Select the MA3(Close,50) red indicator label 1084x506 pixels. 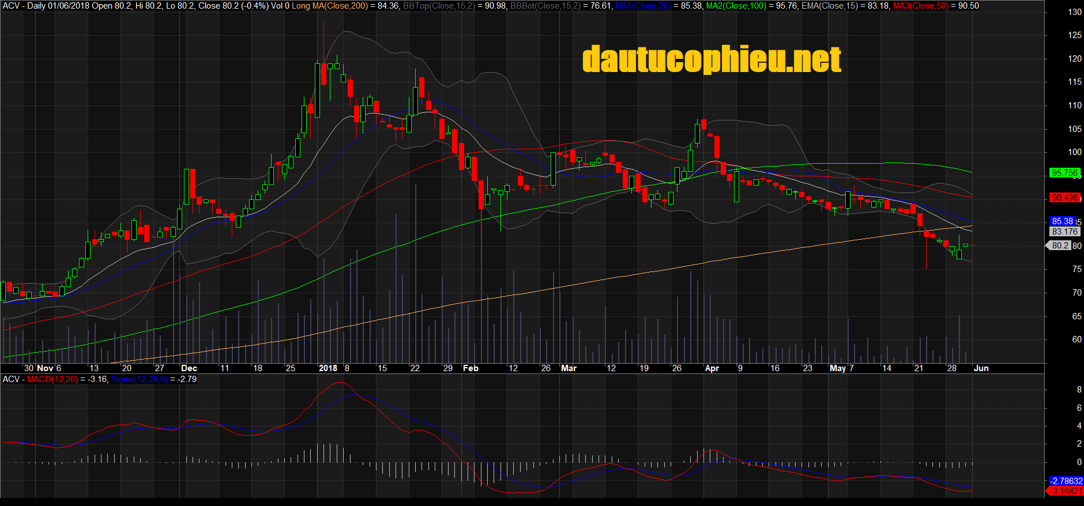[x=920, y=6]
